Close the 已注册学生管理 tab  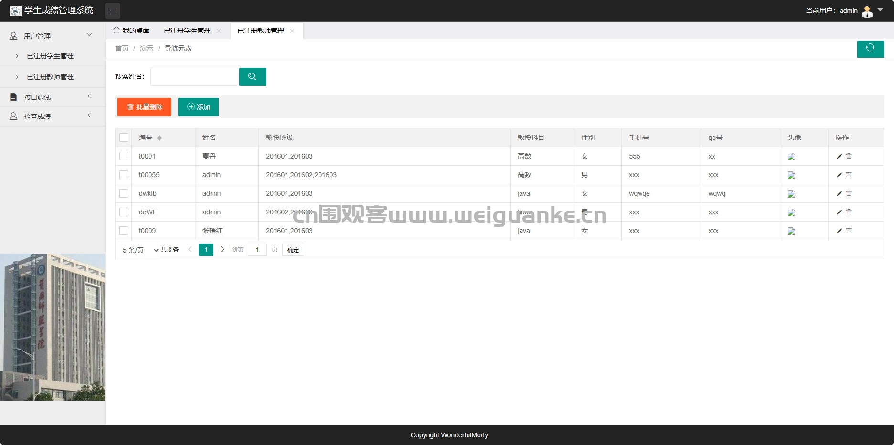coord(219,31)
